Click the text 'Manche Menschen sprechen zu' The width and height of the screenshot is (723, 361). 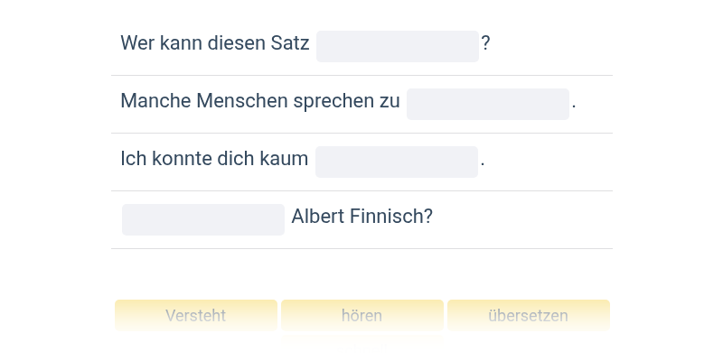[260, 101]
